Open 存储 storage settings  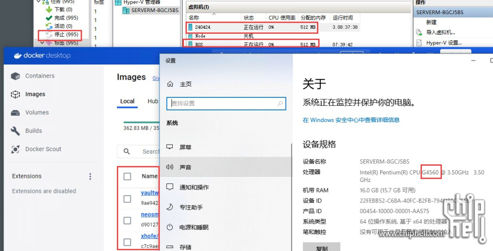179,247
